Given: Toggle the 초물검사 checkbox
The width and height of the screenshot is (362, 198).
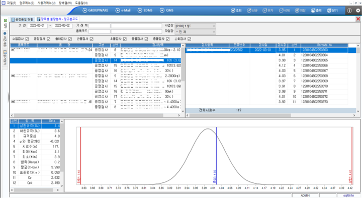Looking at the screenshot, I should click(x=125, y=39).
